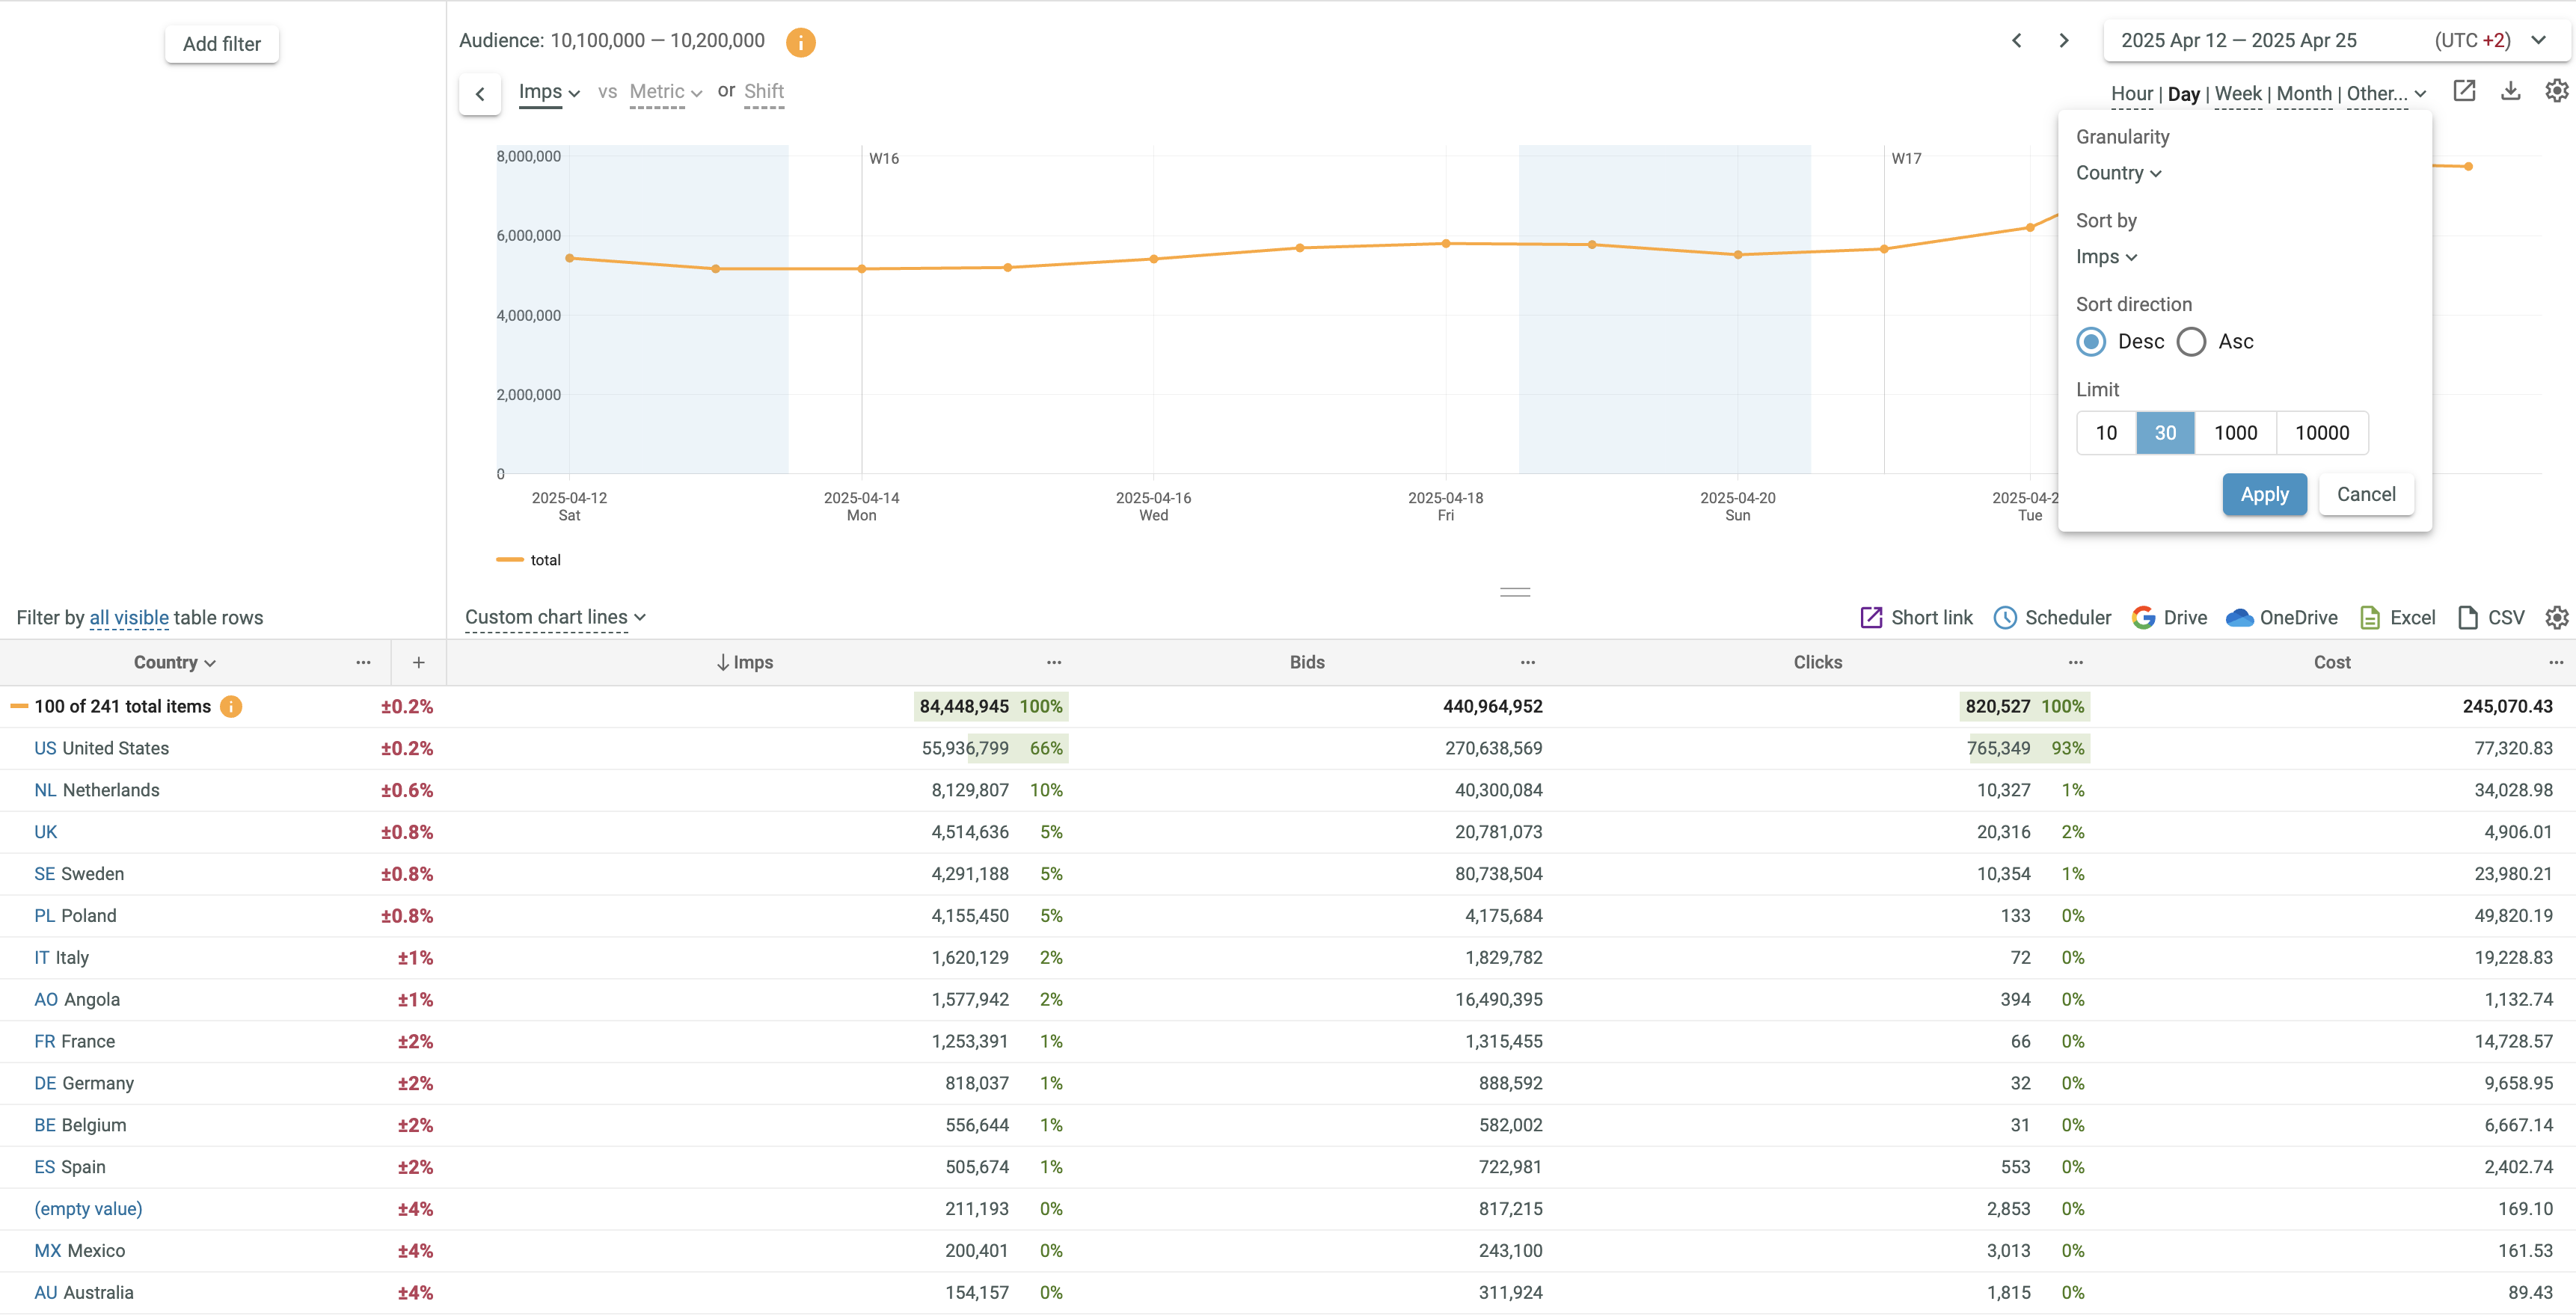Click the Add filter button
Screen dimensions: 2576x1316
[x=221, y=44]
